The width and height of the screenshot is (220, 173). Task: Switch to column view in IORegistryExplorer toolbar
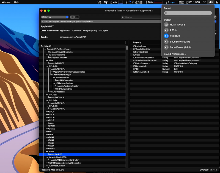77,17
